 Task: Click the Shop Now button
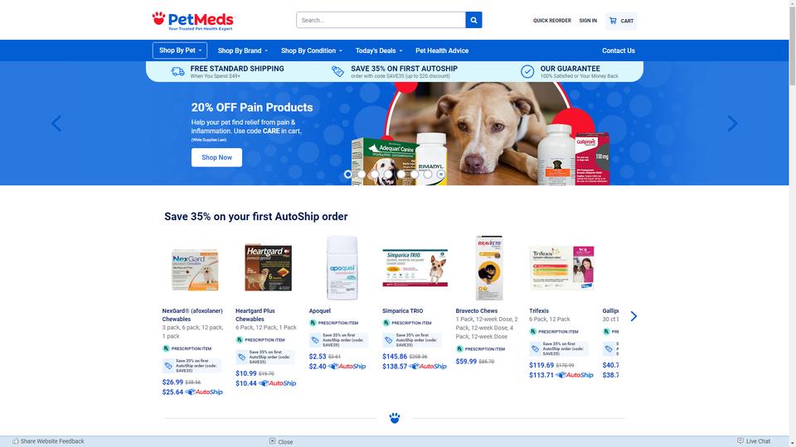(216, 157)
